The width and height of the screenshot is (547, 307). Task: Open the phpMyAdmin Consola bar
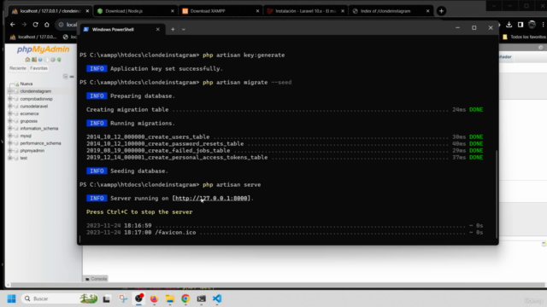pos(97,279)
